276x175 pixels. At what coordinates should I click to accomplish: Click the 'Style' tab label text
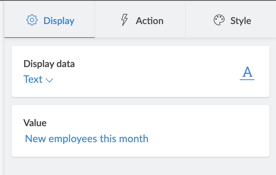click(241, 20)
